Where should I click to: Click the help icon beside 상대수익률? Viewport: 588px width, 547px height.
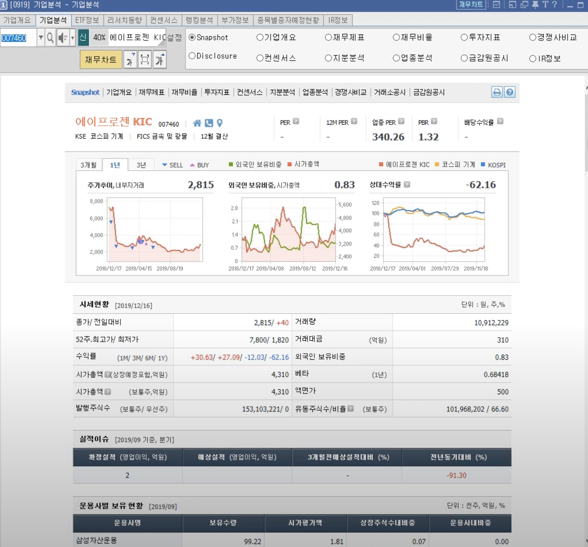(x=407, y=185)
